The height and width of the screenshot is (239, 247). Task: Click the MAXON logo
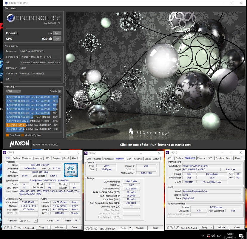(19, 144)
